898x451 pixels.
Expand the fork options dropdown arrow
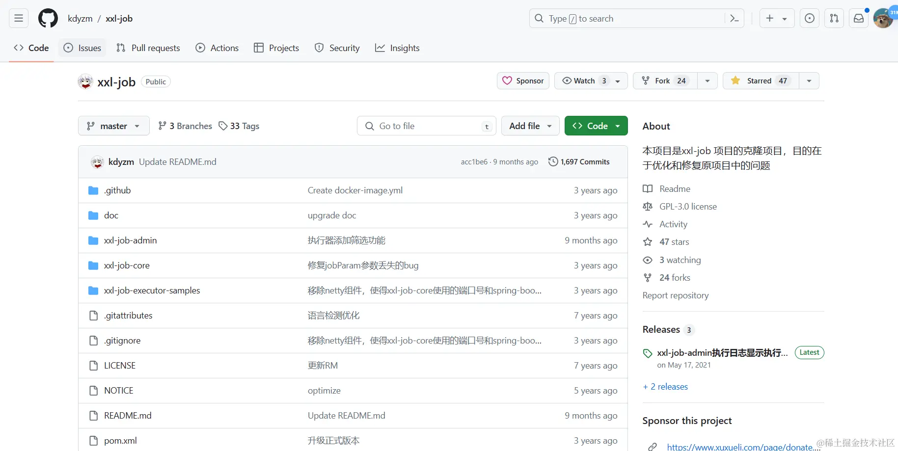[708, 81]
